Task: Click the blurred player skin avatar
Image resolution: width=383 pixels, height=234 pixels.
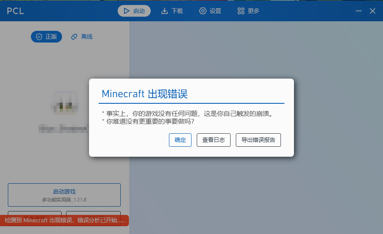Action: click(64, 103)
